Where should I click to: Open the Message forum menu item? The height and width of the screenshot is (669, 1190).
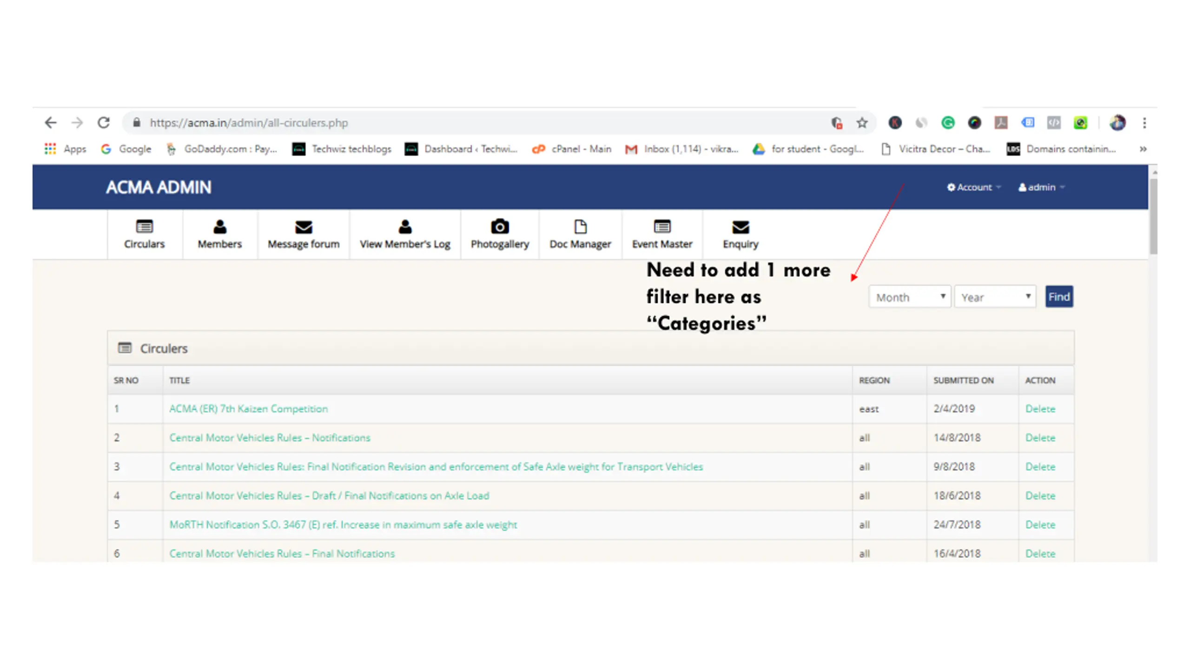(x=304, y=235)
